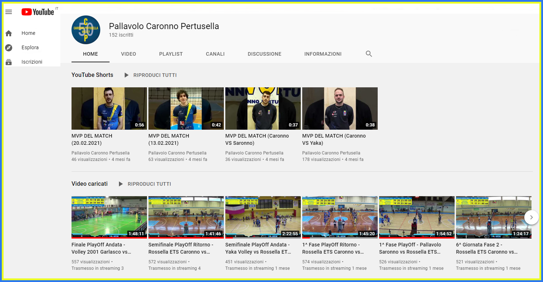Select Home label in the sidebar
543x282 pixels.
[x=28, y=33]
